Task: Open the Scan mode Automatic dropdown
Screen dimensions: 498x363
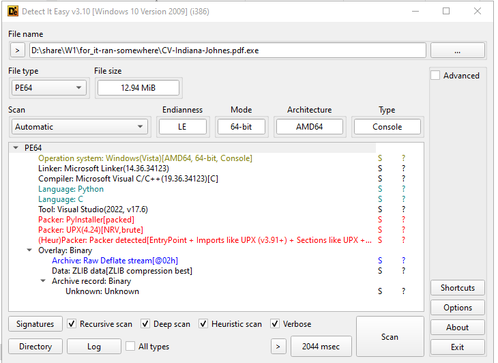Action: 79,127
